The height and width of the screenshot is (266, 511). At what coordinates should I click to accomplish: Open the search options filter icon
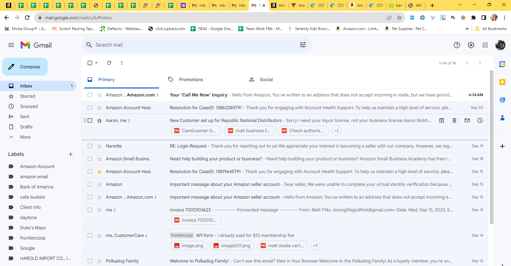click(x=303, y=45)
